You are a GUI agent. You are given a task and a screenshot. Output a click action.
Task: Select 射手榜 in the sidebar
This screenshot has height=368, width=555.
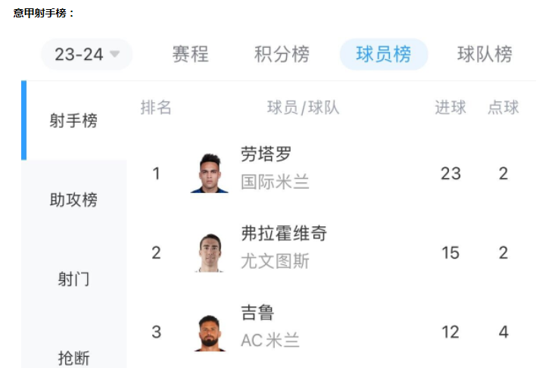tap(73, 120)
